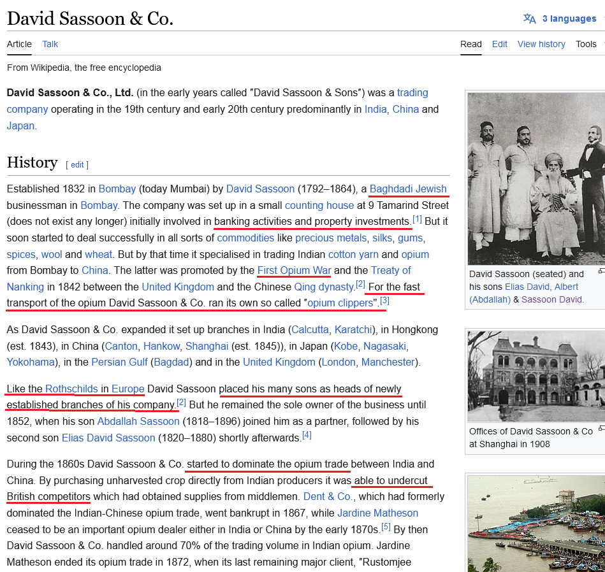Open the wheat link
Screen dimensions: 605x572
click(98, 254)
